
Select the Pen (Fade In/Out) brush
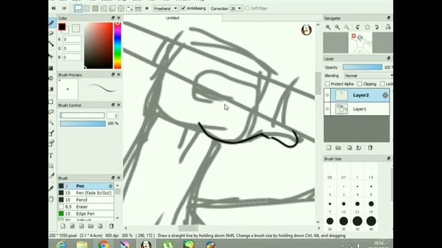click(86, 193)
